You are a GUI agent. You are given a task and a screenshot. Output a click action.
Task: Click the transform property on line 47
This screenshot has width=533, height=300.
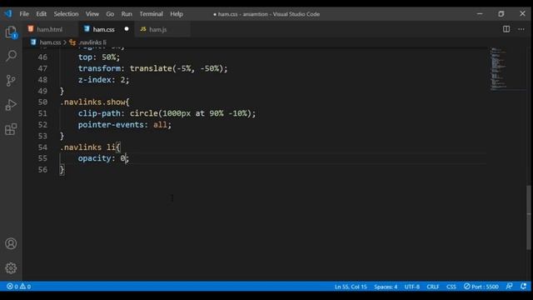coord(99,68)
